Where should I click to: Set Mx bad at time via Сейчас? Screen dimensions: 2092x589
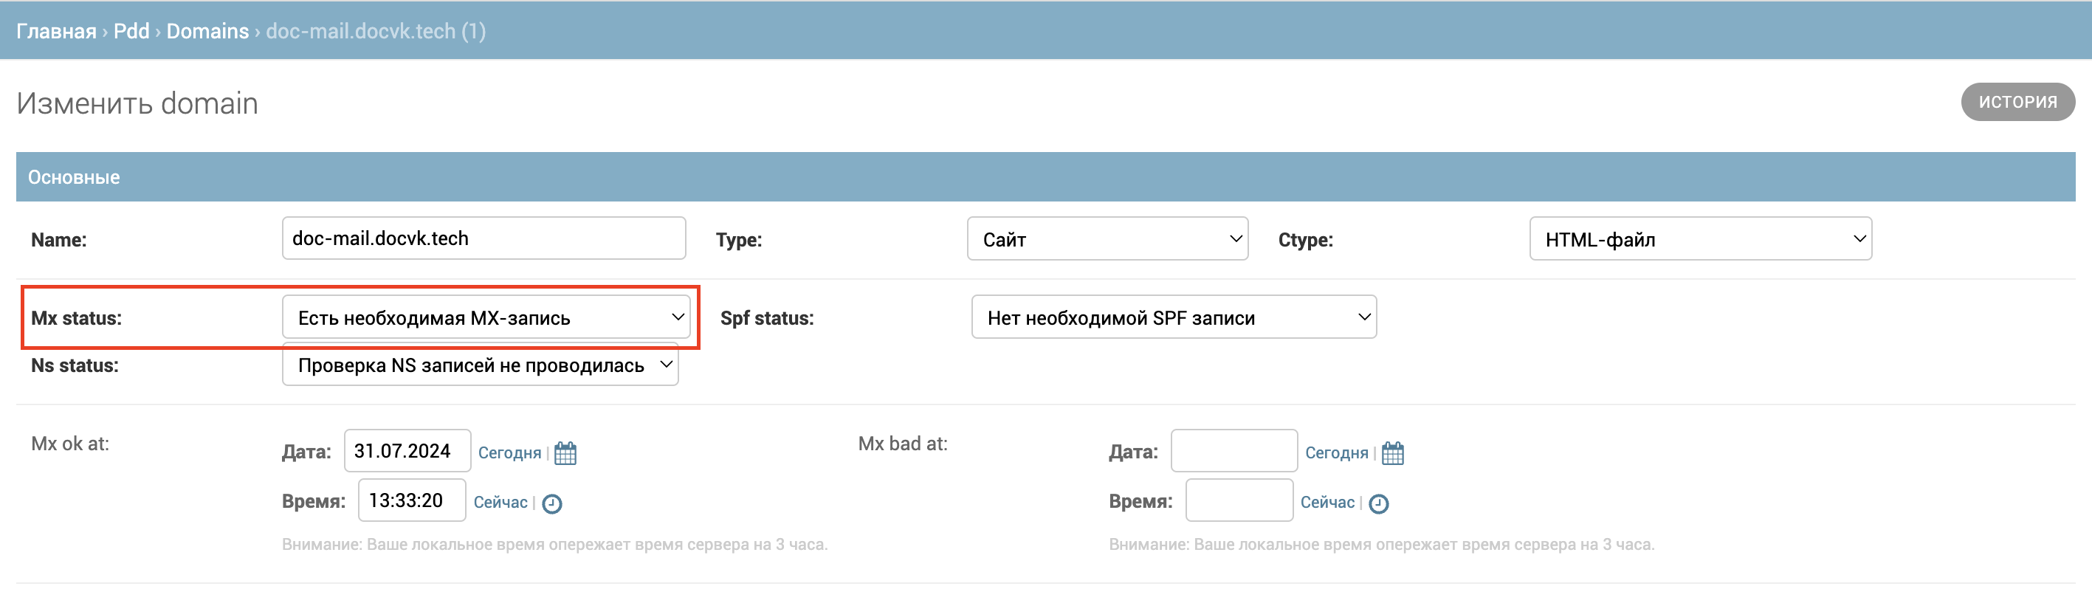[x=1327, y=502]
